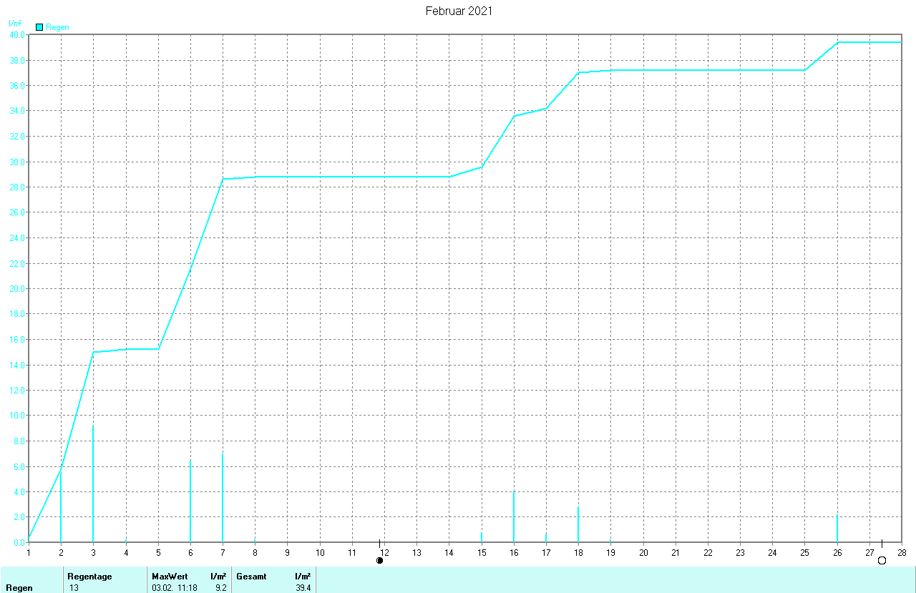Click the l/m² unit header beside Gesamt
This screenshot has height=593, width=916.
click(x=303, y=577)
